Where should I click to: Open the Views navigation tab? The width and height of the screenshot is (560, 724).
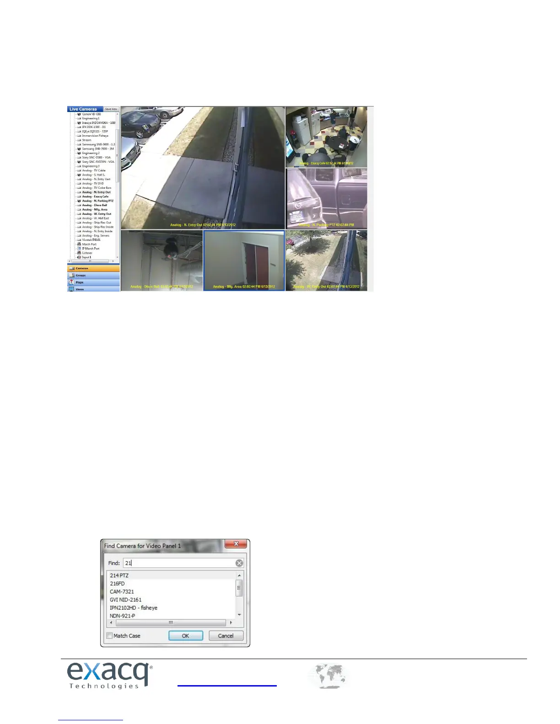tap(94, 289)
